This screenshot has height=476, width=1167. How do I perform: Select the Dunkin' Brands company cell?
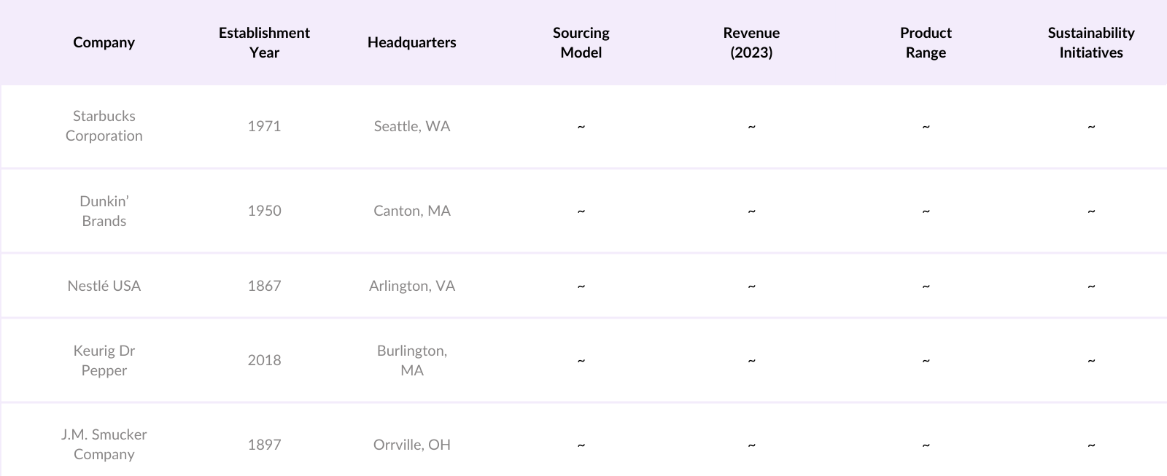(x=104, y=211)
